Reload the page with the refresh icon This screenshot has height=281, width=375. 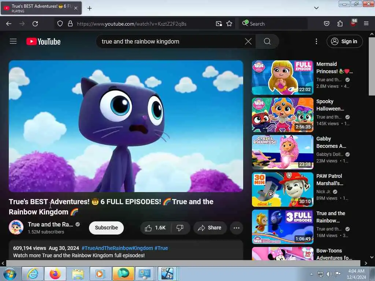coord(35,24)
